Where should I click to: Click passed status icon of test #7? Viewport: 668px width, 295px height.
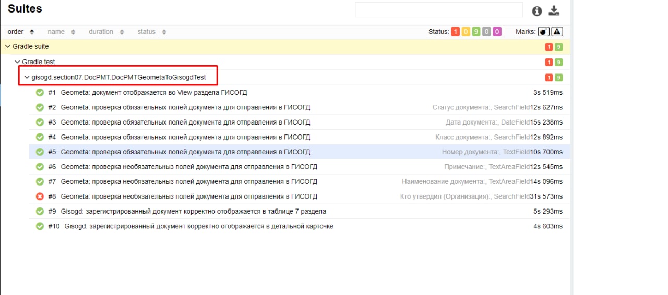(x=40, y=182)
